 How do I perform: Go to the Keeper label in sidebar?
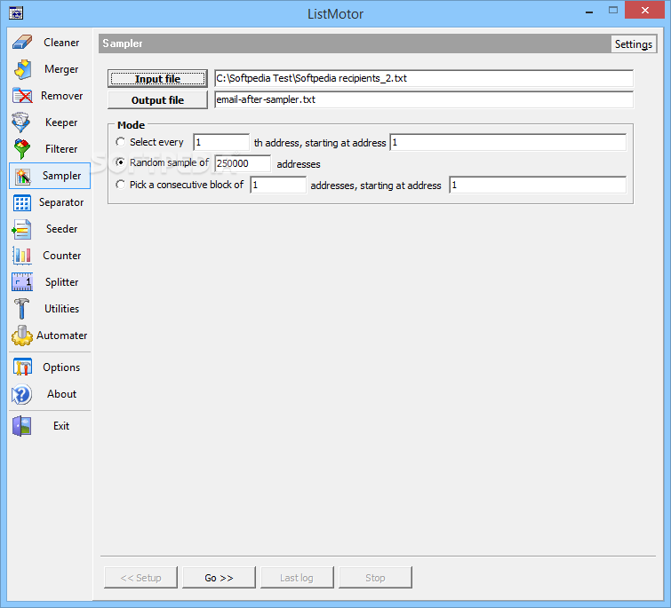tap(61, 122)
